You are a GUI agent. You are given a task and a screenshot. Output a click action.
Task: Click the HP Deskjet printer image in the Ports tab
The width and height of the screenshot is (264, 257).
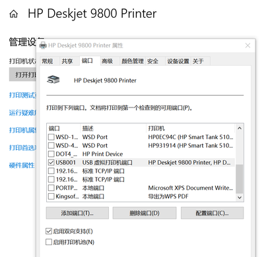coord(53,80)
